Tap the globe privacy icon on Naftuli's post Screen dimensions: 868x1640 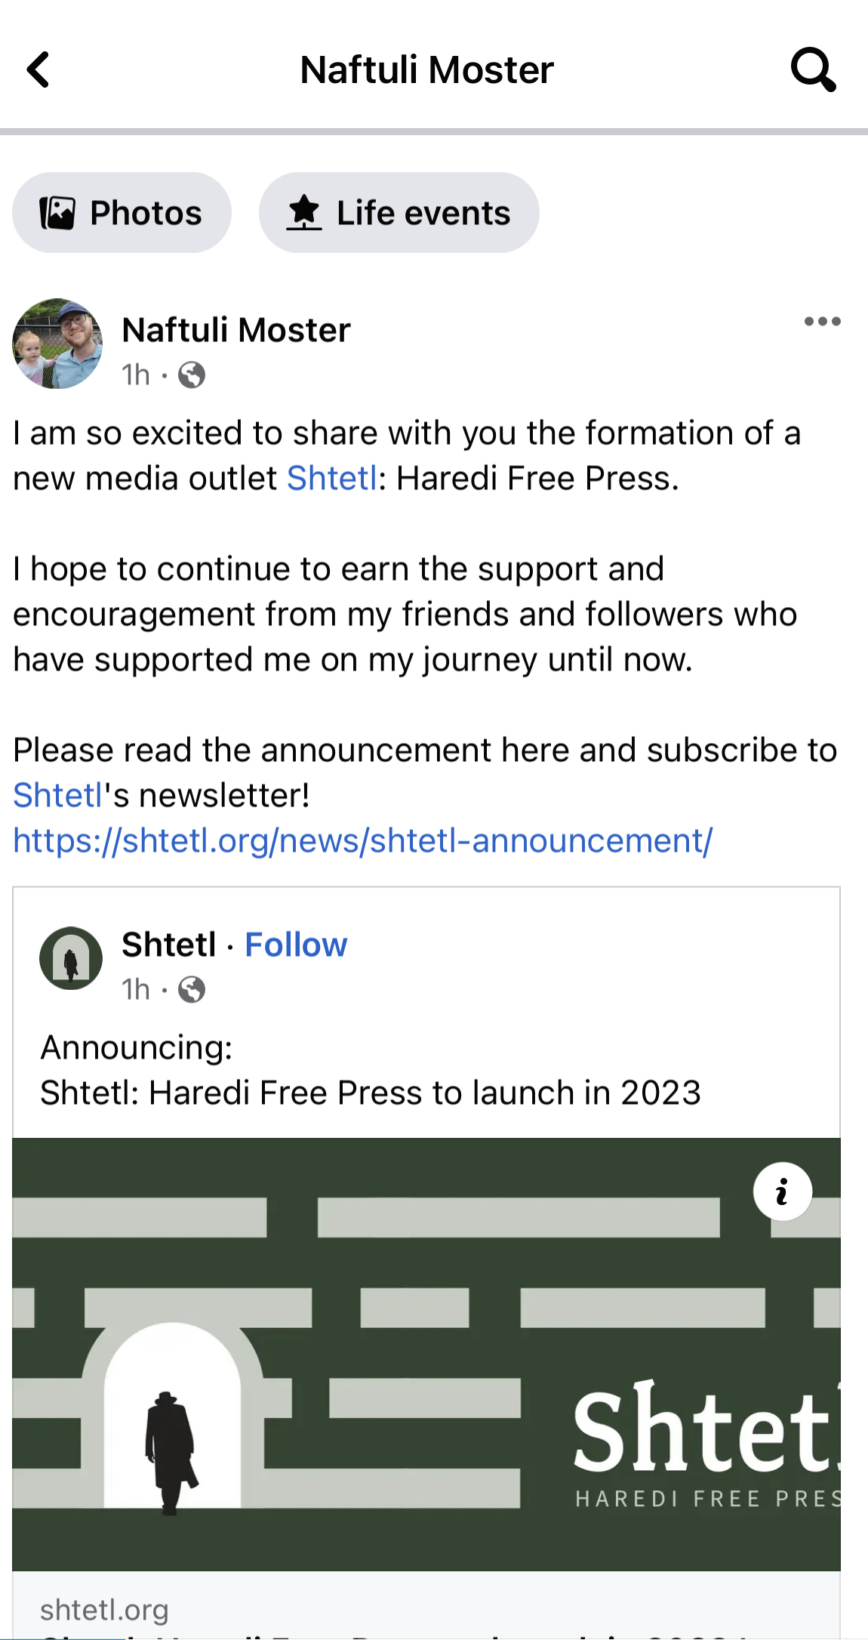[x=192, y=375]
